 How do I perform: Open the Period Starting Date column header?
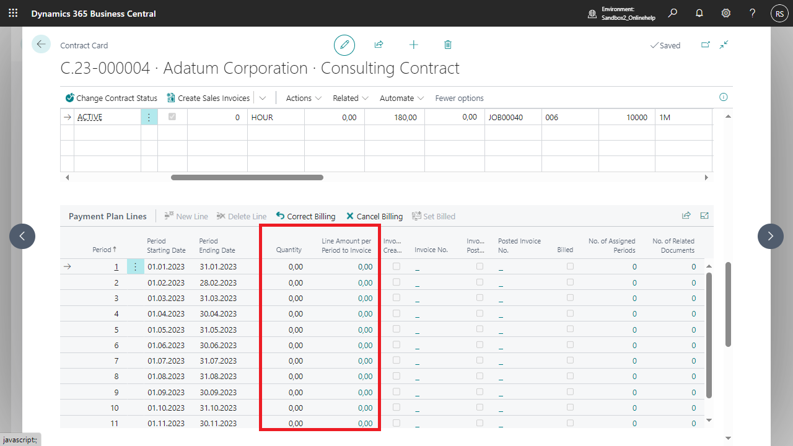[x=166, y=245]
